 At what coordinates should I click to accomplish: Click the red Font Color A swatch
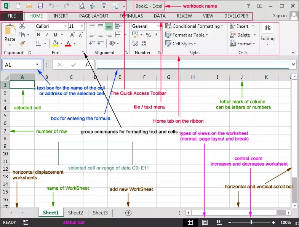[x=68, y=44]
